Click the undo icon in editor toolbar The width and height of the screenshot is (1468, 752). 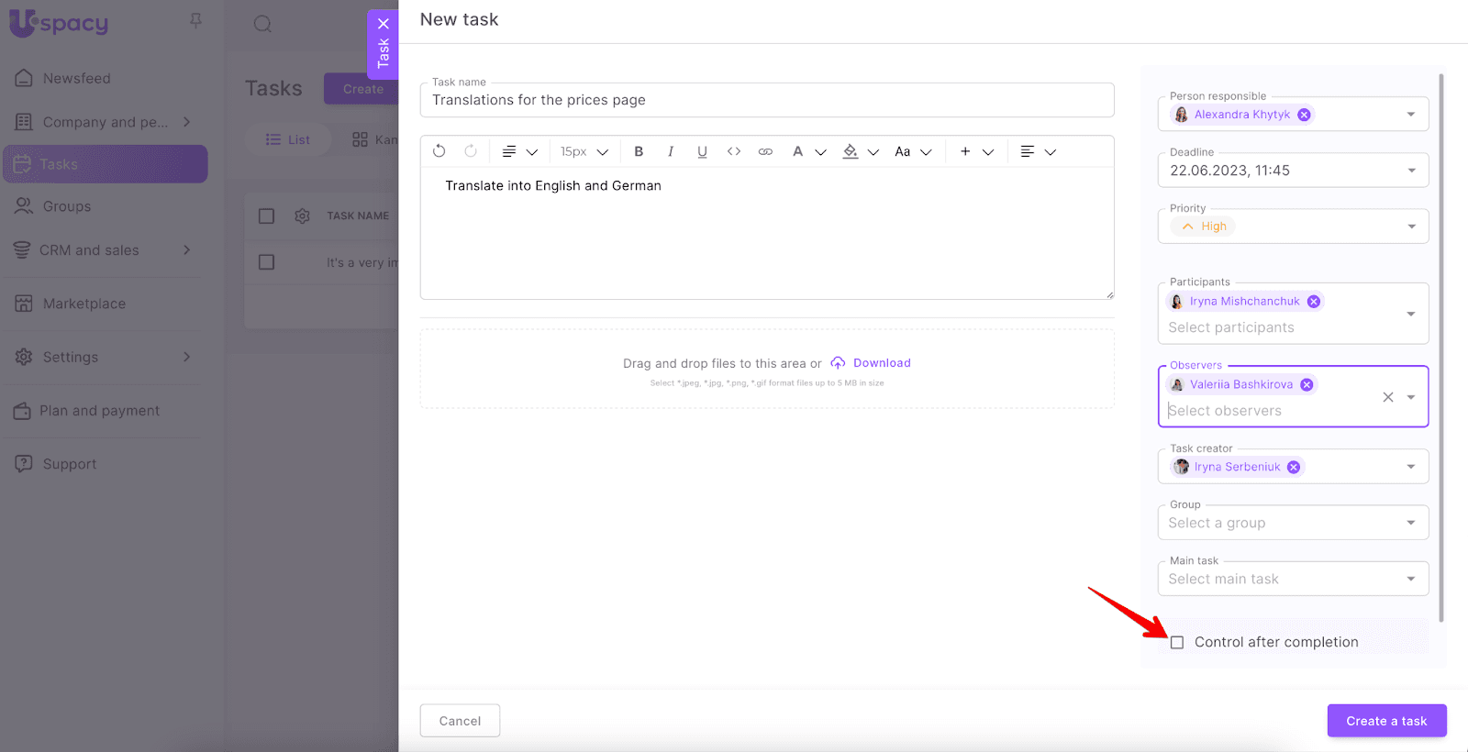(439, 151)
